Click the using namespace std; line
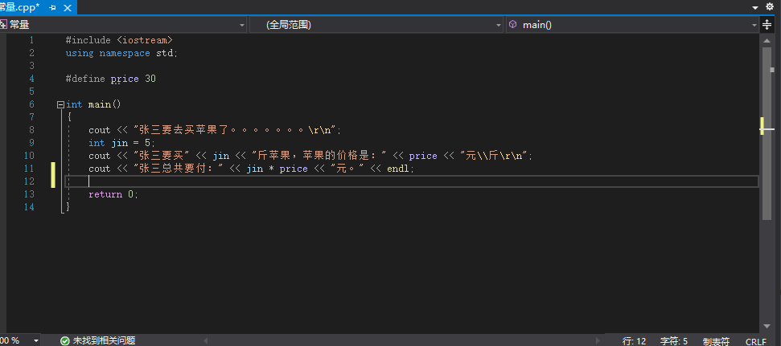Image resolution: width=781 pixels, height=346 pixels. point(121,53)
